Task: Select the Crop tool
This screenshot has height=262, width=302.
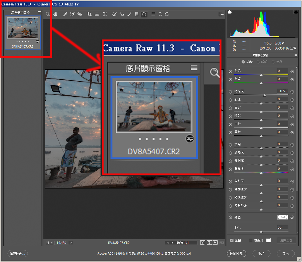Action: click(89, 14)
